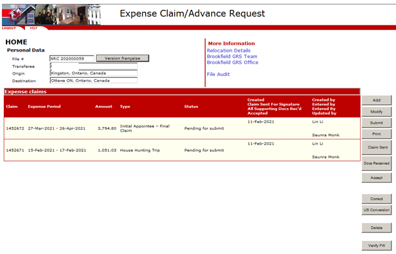Click the Add button

point(376,100)
